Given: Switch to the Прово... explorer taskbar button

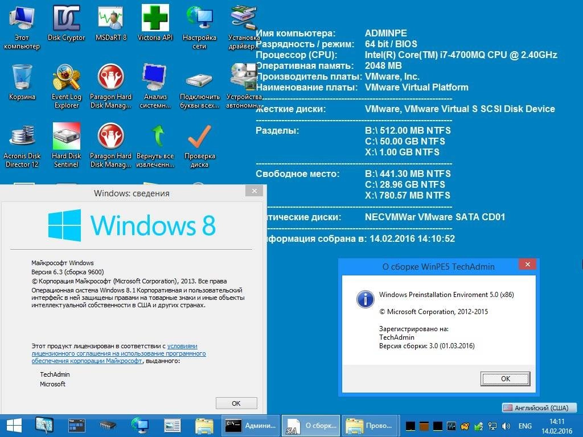Looking at the screenshot, I should [x=370, y=426].
